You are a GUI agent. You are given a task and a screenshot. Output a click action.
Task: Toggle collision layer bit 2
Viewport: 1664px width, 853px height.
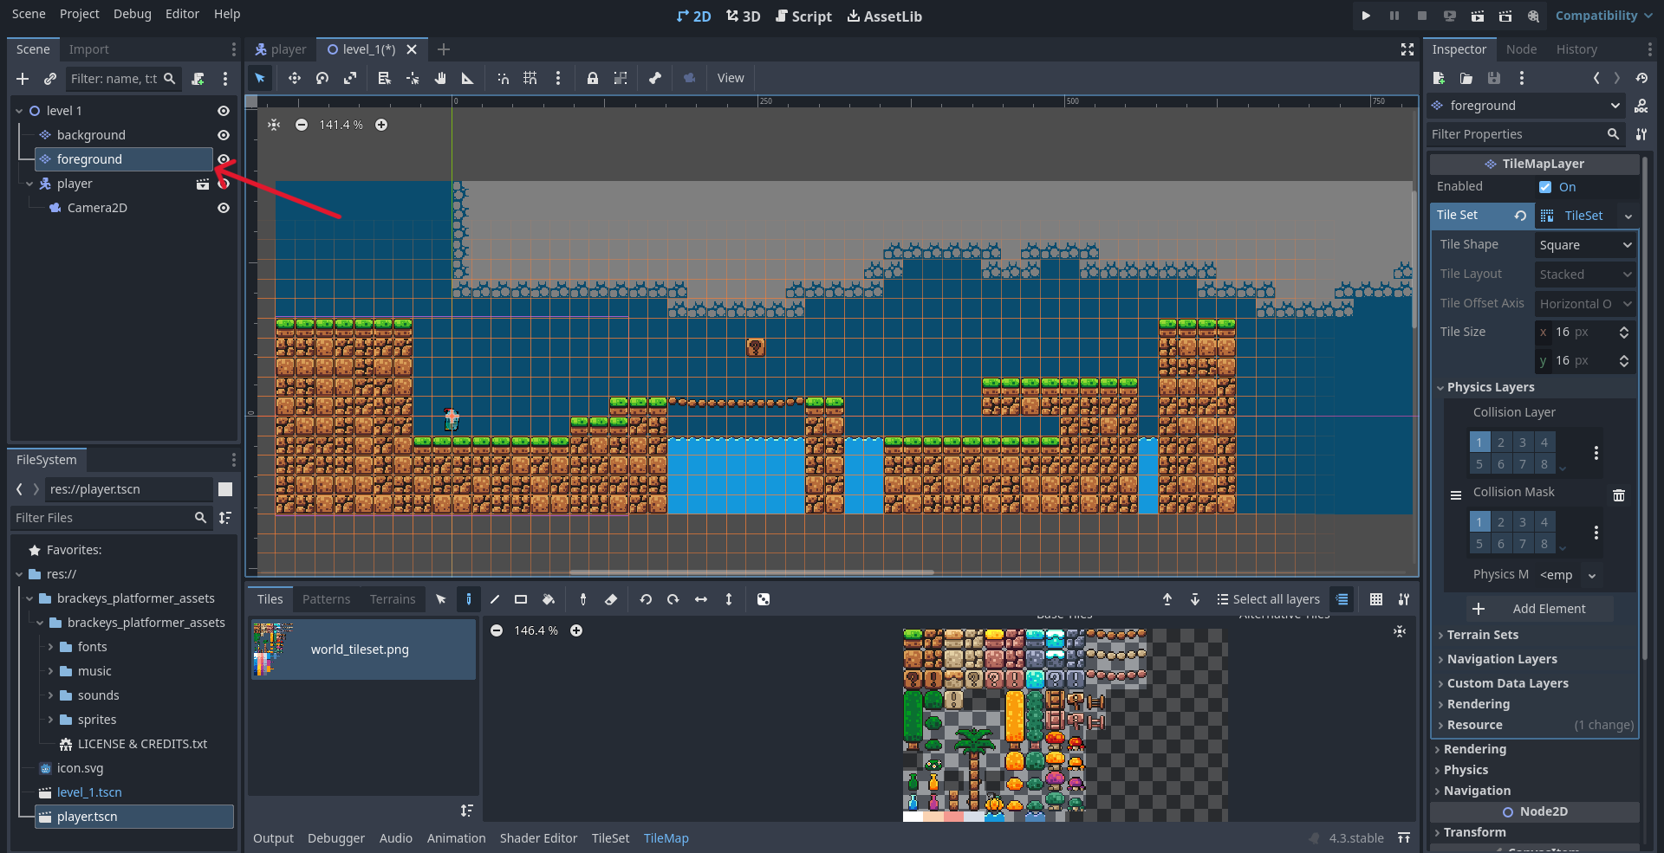coord(1501,443)
